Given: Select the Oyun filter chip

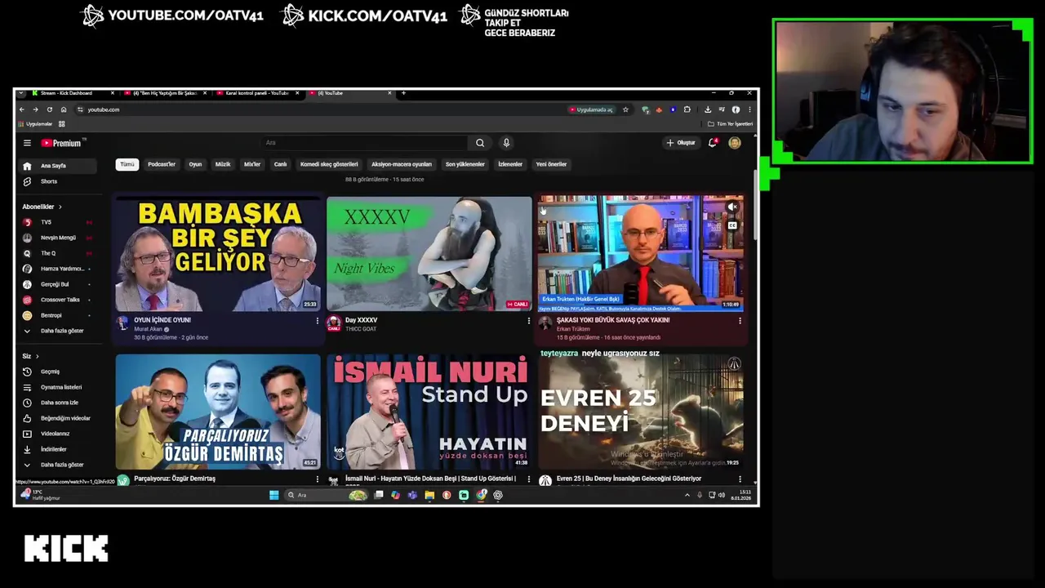Looking at the screenshot, I should [195, 164].
